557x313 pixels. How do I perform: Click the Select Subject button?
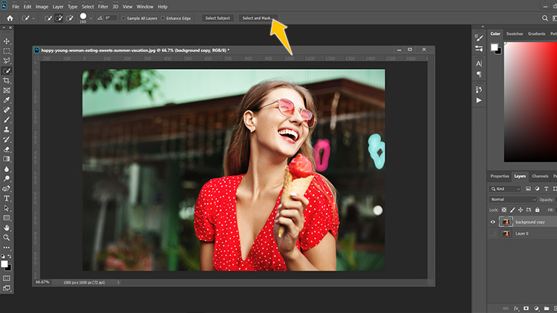[x=218, y=18]
